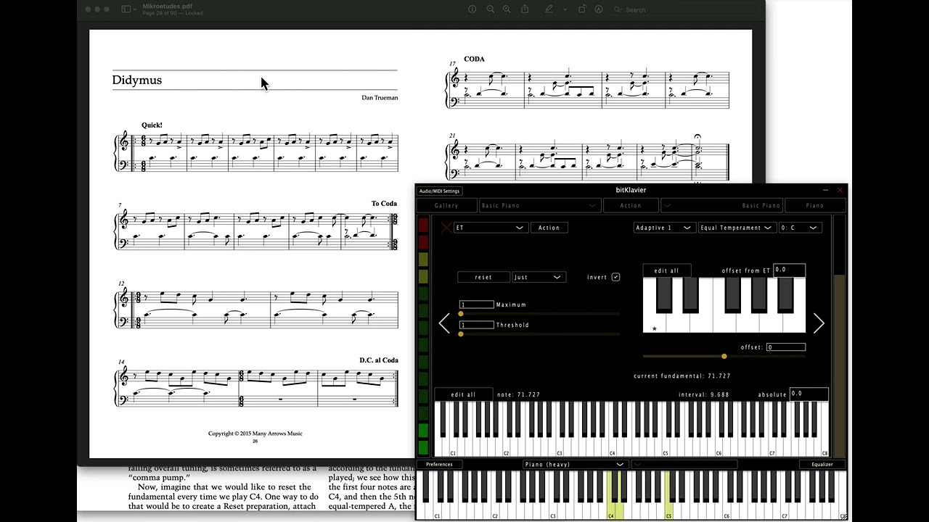Click the C key marked with asterisk
This screenshot has height=522, width=929.
point(655,324)
